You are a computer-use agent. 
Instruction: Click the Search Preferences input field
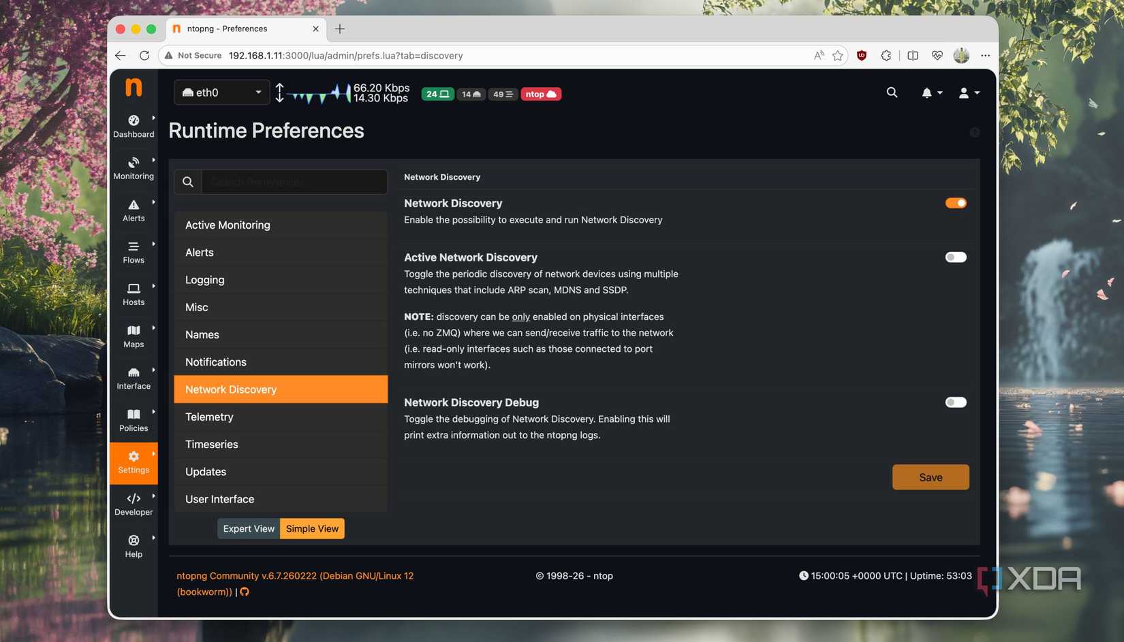pyautogui.click(x=294, y=182)
